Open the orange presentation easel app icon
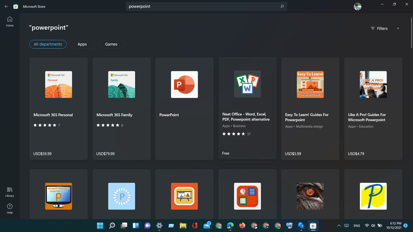The image size is (413, 232). 184,196
